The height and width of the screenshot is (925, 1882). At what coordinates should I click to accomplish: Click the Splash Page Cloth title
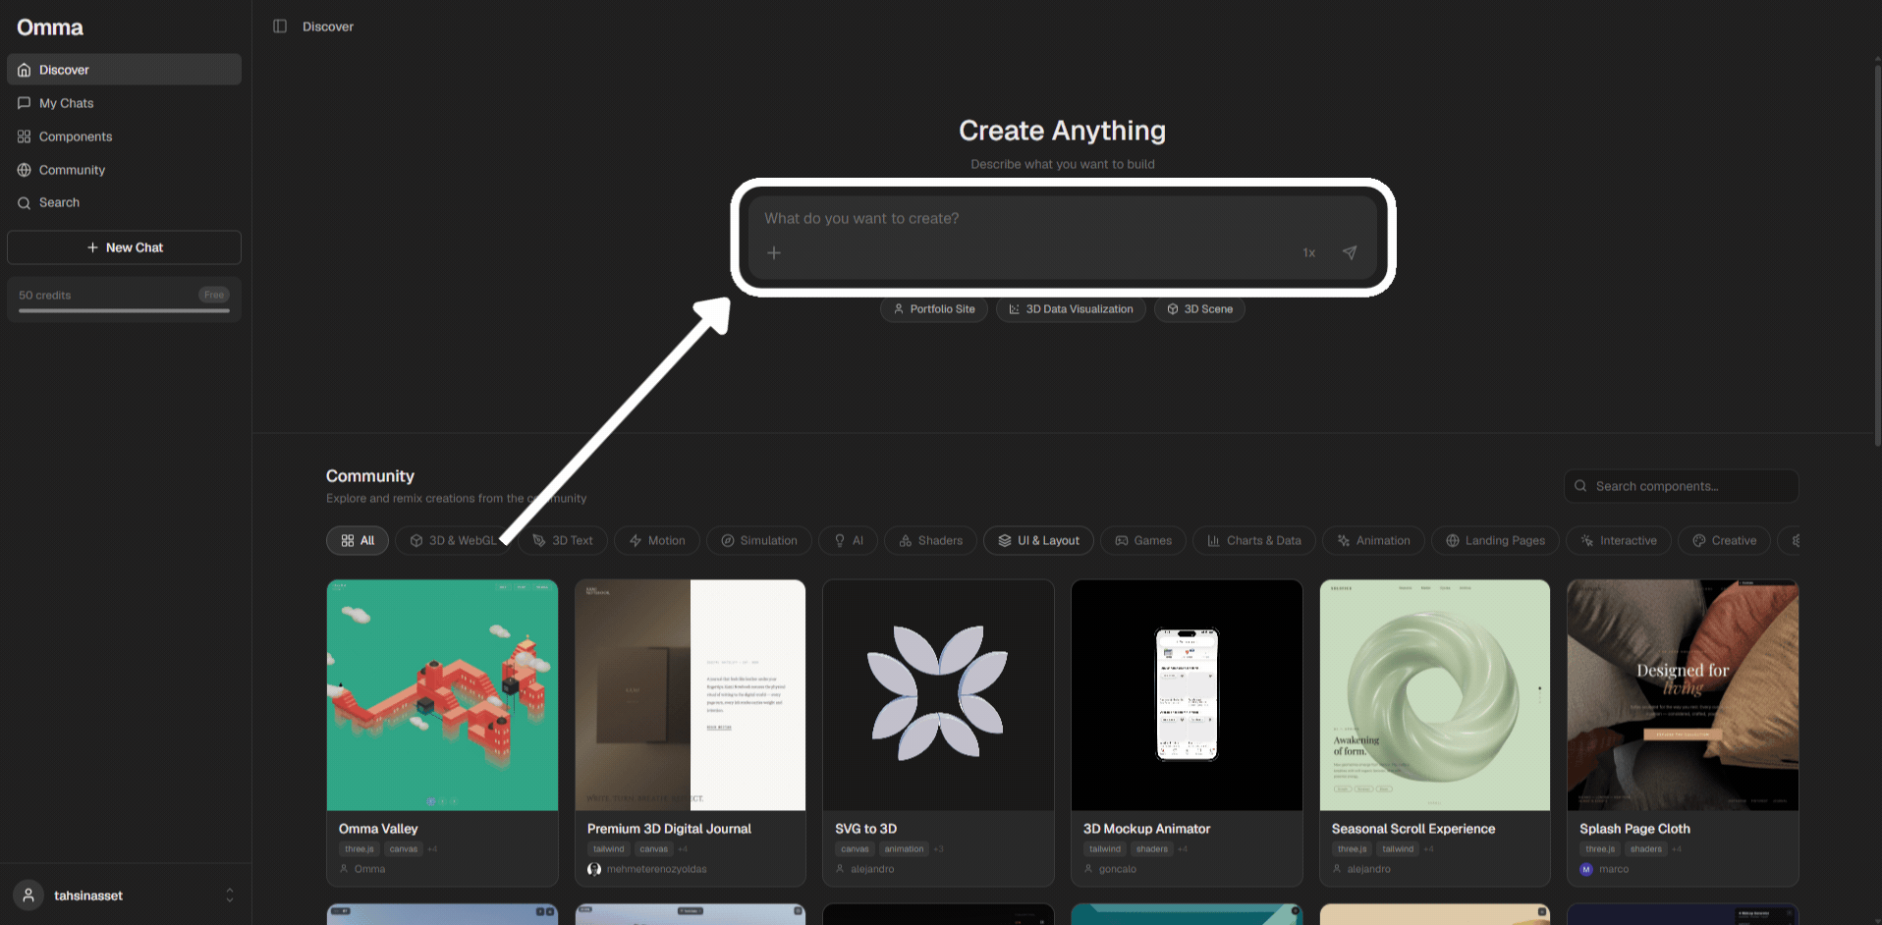[x=1634, y=829]
